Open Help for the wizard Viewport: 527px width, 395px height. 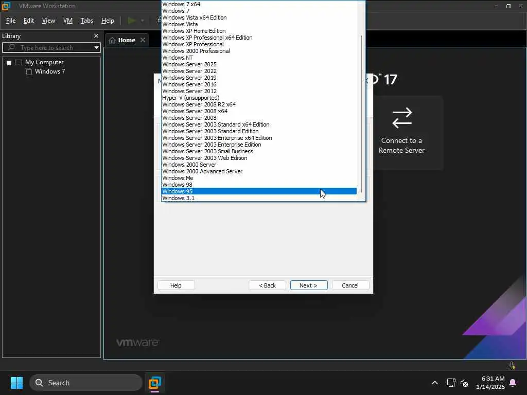point(176,285)
